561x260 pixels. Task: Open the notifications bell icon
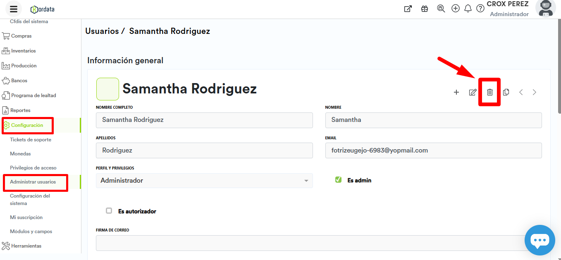point(468,9)
